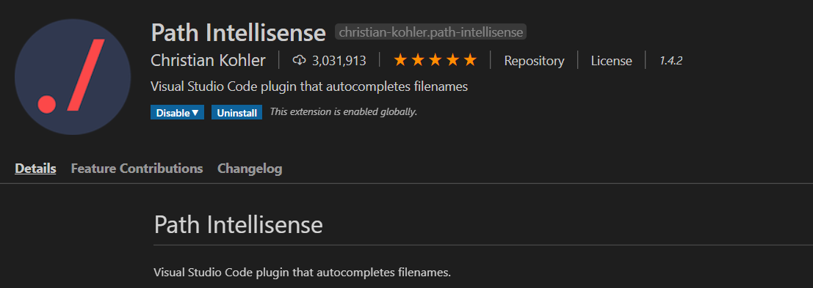Click the fifth orange rating star
813x288 pixels.
470,61
